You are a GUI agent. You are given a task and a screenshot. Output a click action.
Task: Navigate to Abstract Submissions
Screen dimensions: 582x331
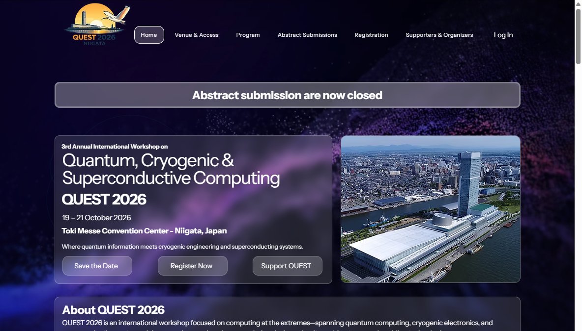tap(307, 35)
